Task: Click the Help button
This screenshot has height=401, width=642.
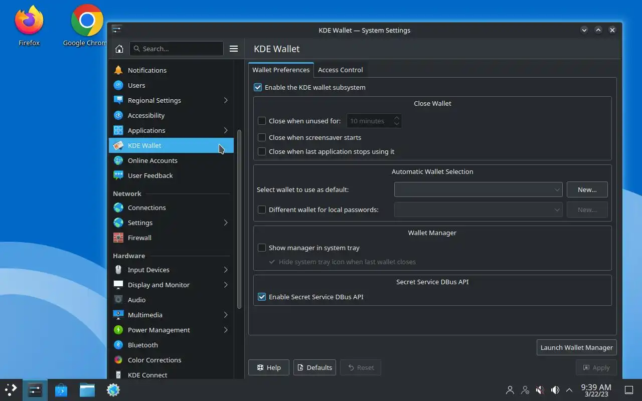Action: tap(269, 367)
